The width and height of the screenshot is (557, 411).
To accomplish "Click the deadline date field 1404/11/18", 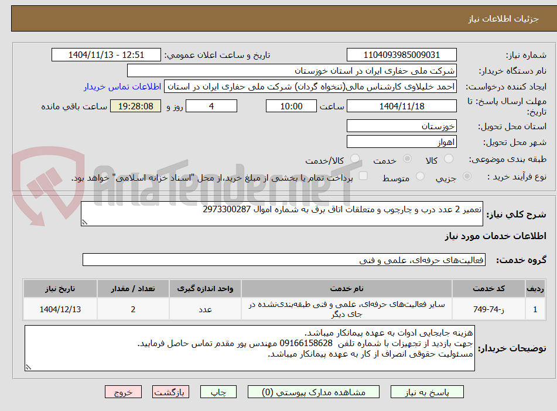I will point(401,106).
